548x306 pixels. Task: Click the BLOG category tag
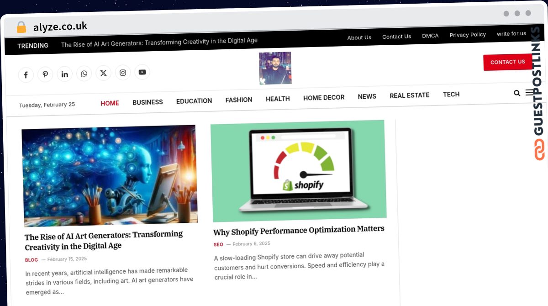click(32, 260)
